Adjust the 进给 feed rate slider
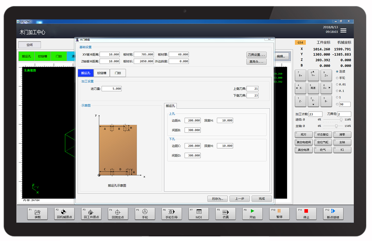 341,120
